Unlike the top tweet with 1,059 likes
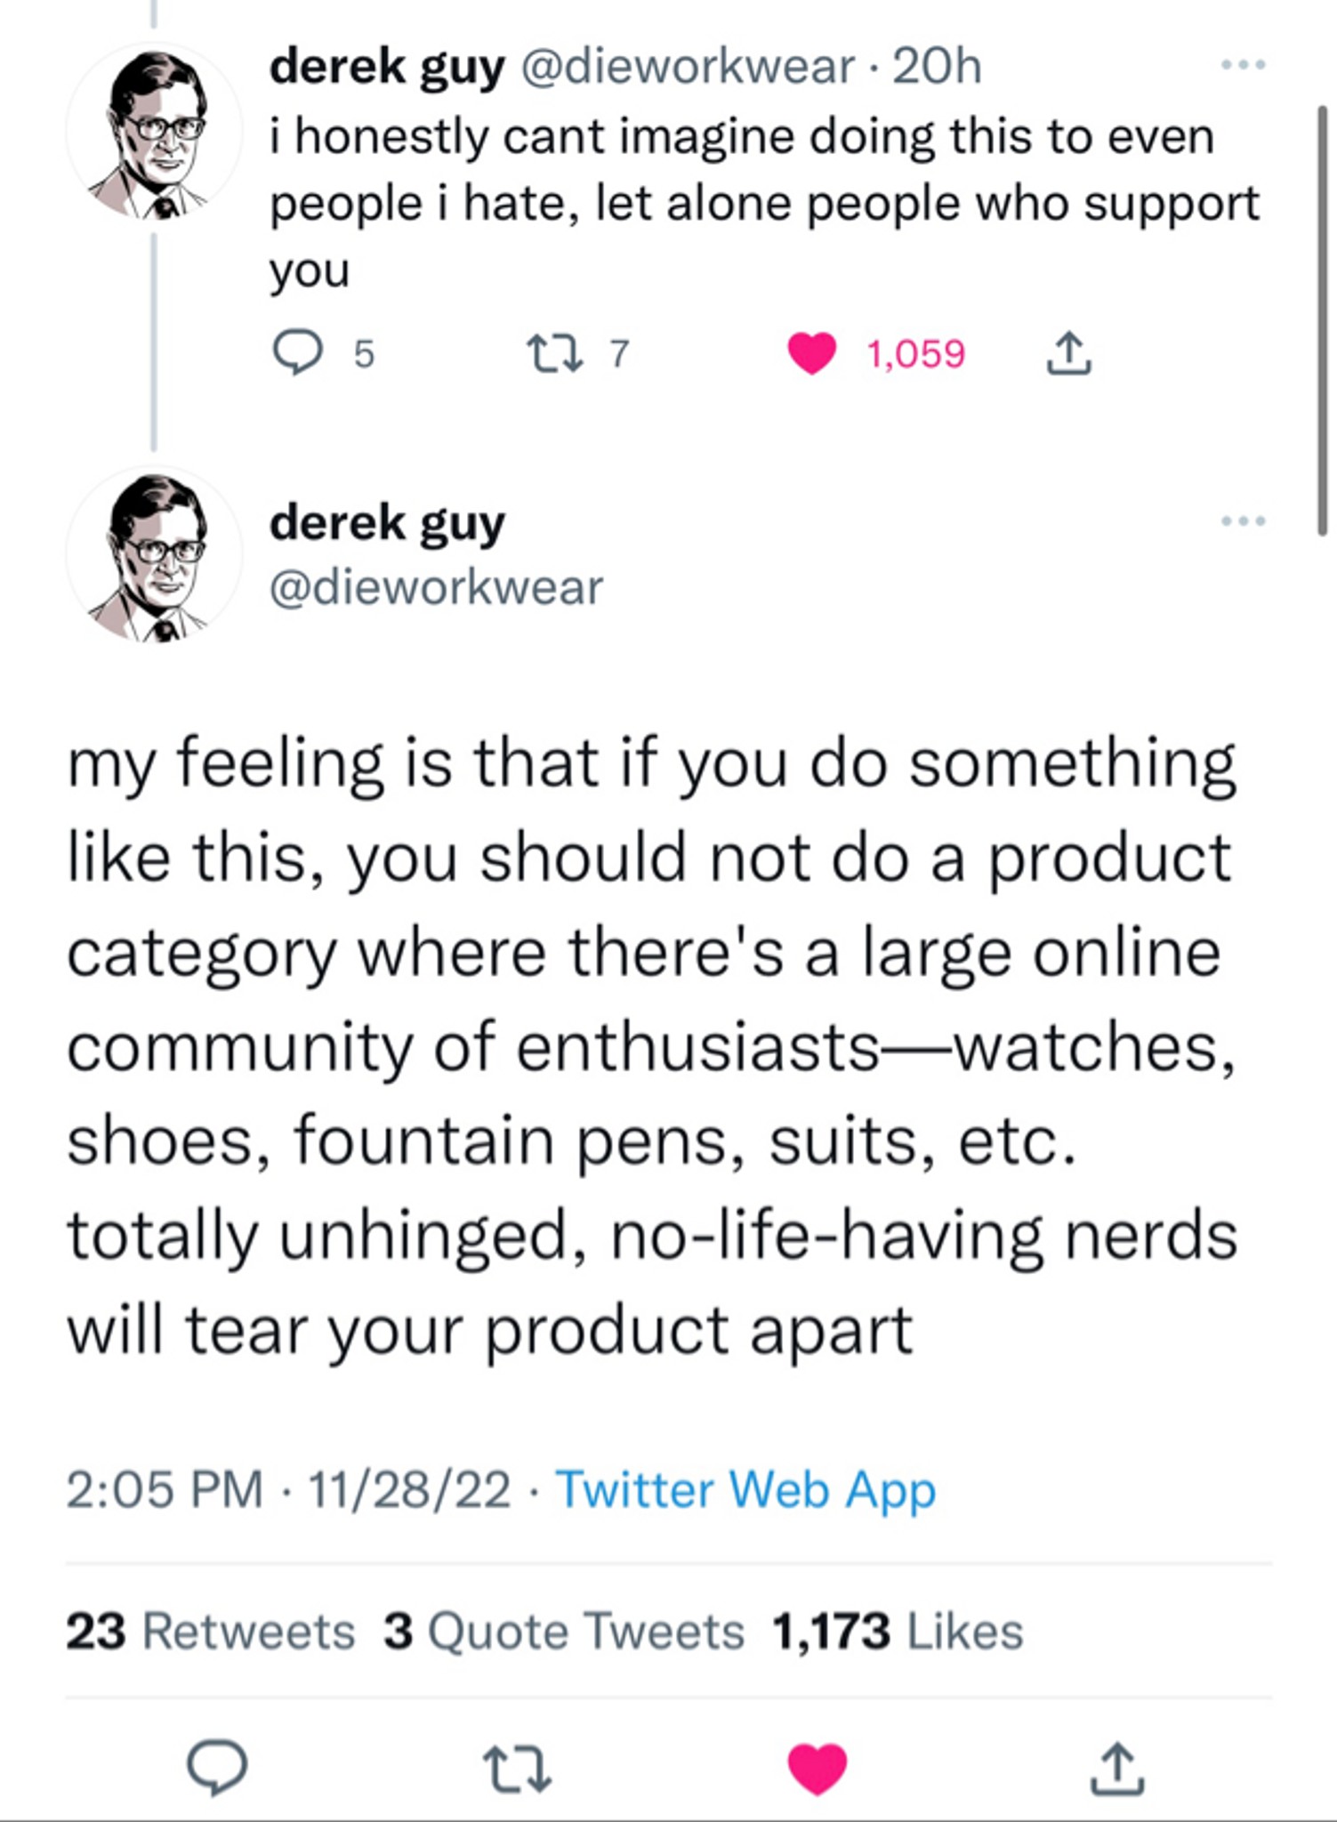The width and height of the screenshot is (1337, 1822). [812, 353]
